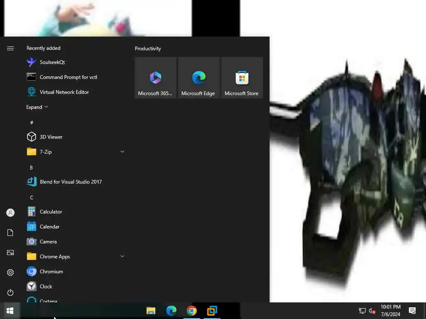This screenshot has height=319, width=426.
Task: Launch Command Prompt for vctl
Action: [x=76, y=77]
